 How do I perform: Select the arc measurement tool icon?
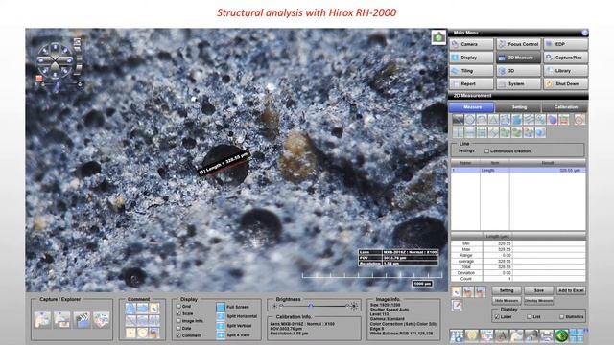(482, 120)
